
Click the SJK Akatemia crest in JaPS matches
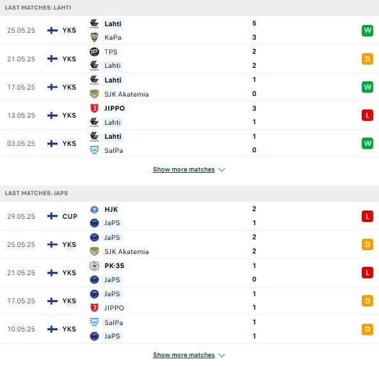click(94, 251)
